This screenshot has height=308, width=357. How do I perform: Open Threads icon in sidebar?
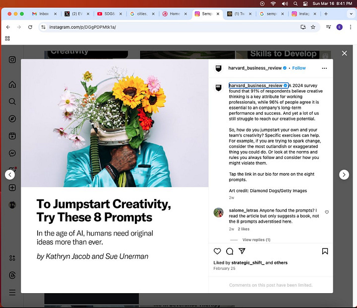(12, 275)
